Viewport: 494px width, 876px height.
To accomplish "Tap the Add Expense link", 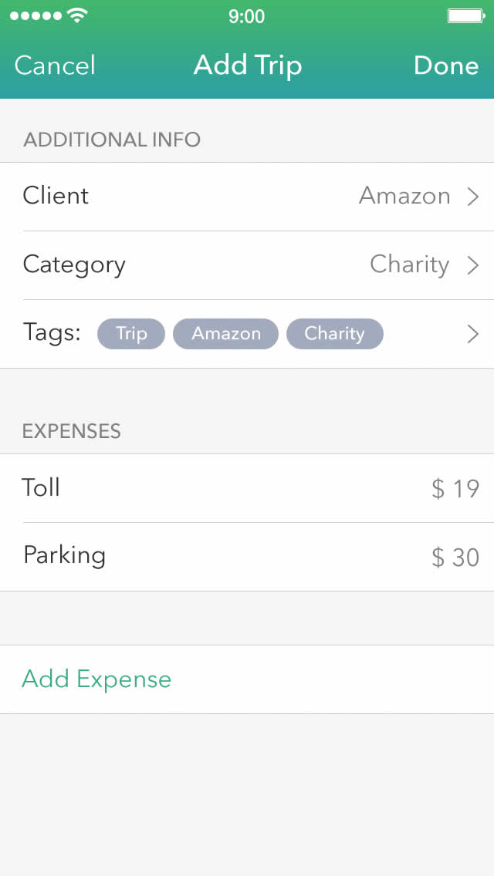I will [96, 679].
